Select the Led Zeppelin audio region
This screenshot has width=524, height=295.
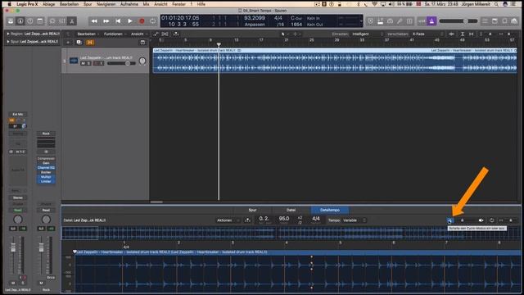pos(335,61)
